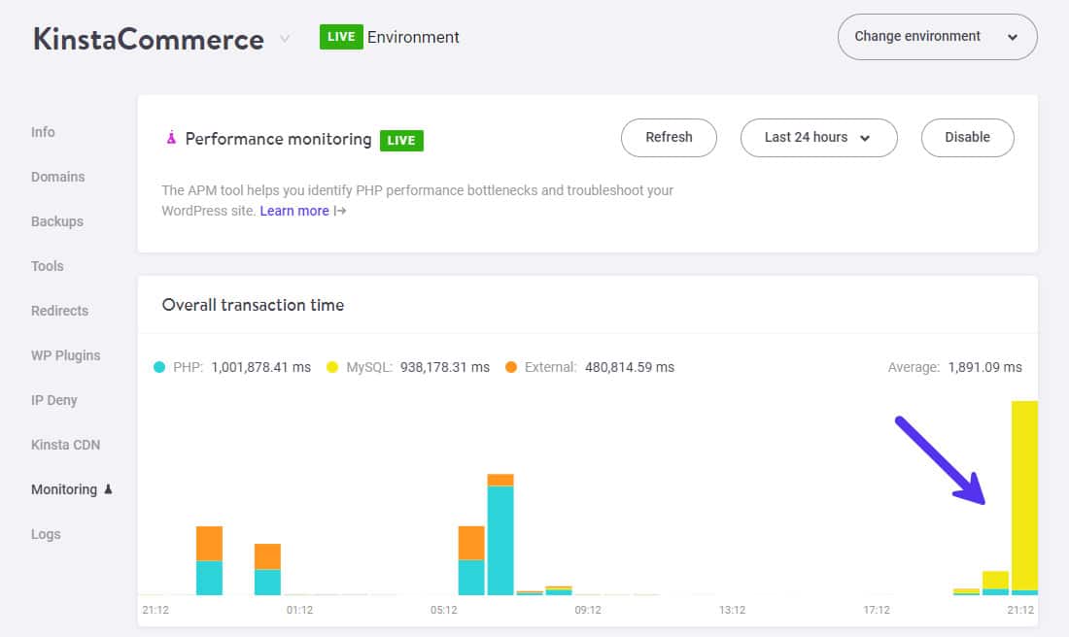Disable the APM performance monitoring tool
This screenshot has height=637, width=1069.
(x=967, y=138)
